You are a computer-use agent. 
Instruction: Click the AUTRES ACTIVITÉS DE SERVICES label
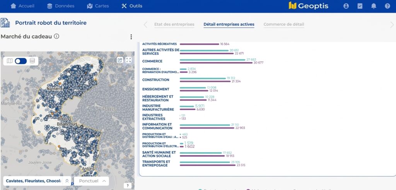[x=161, y=52]
